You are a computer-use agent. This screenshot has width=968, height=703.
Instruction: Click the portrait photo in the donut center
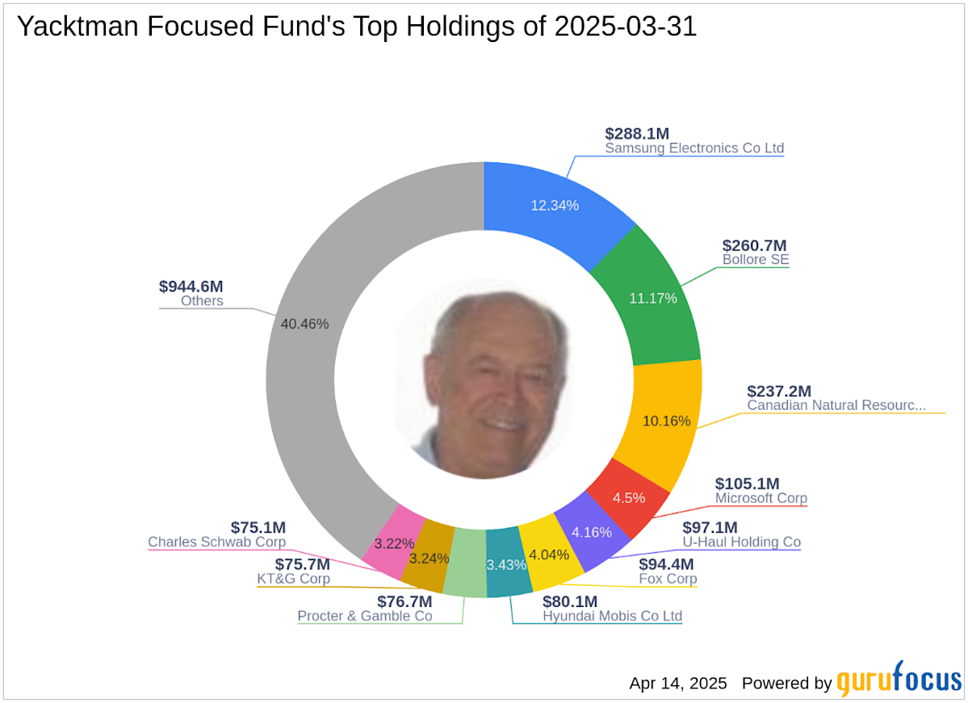pyautogui.click(x=484, y=379)
